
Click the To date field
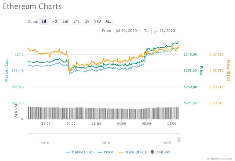(x=165, y=31)
